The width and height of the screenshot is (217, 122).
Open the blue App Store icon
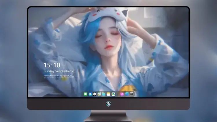tap(127, 94)
